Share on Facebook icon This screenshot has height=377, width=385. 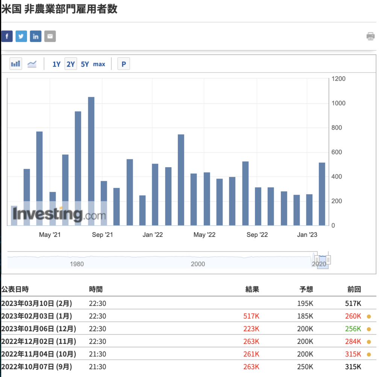pyautogui.click(x=7, y=36)
